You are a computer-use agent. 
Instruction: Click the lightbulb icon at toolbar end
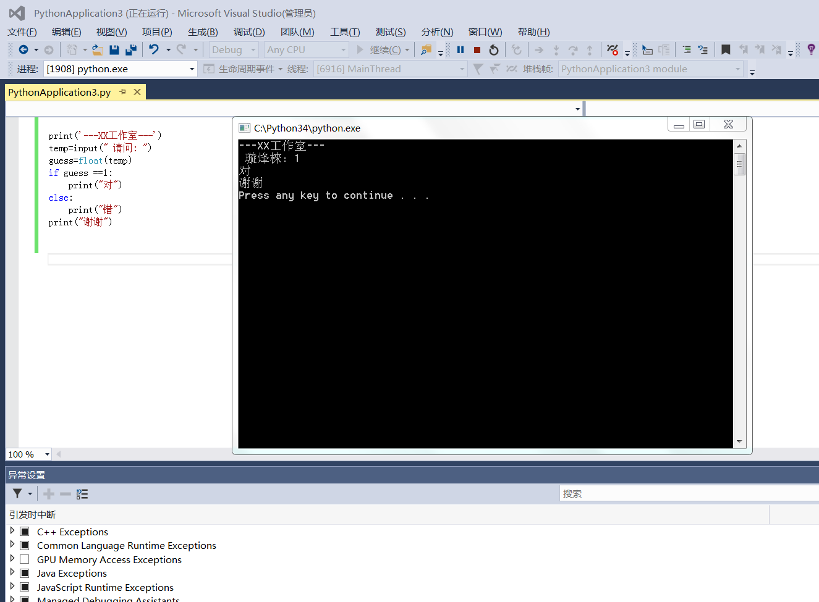pyautogui.click(x=811, y=49)
